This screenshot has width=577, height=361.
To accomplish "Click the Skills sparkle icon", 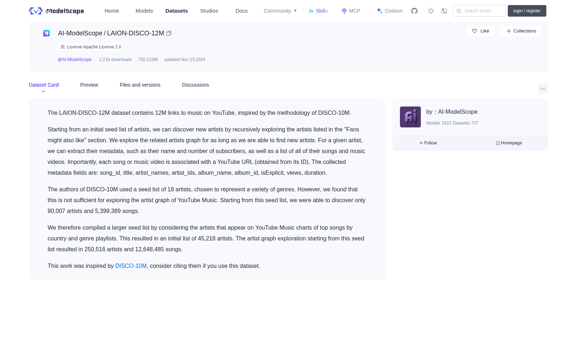I will coord(311,11).
